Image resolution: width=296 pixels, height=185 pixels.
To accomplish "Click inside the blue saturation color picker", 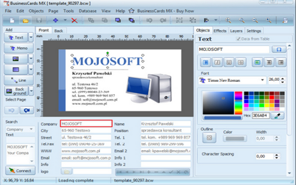I will click(218, 103).
